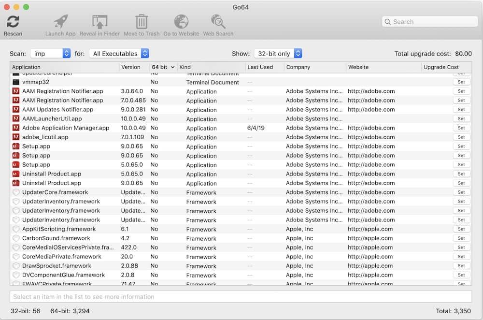
Task: Click the AAM Updates Notifier.app icon
Action: [16, 109]
